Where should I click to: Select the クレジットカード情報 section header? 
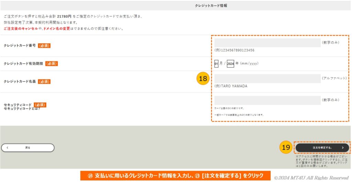point(211,6)
